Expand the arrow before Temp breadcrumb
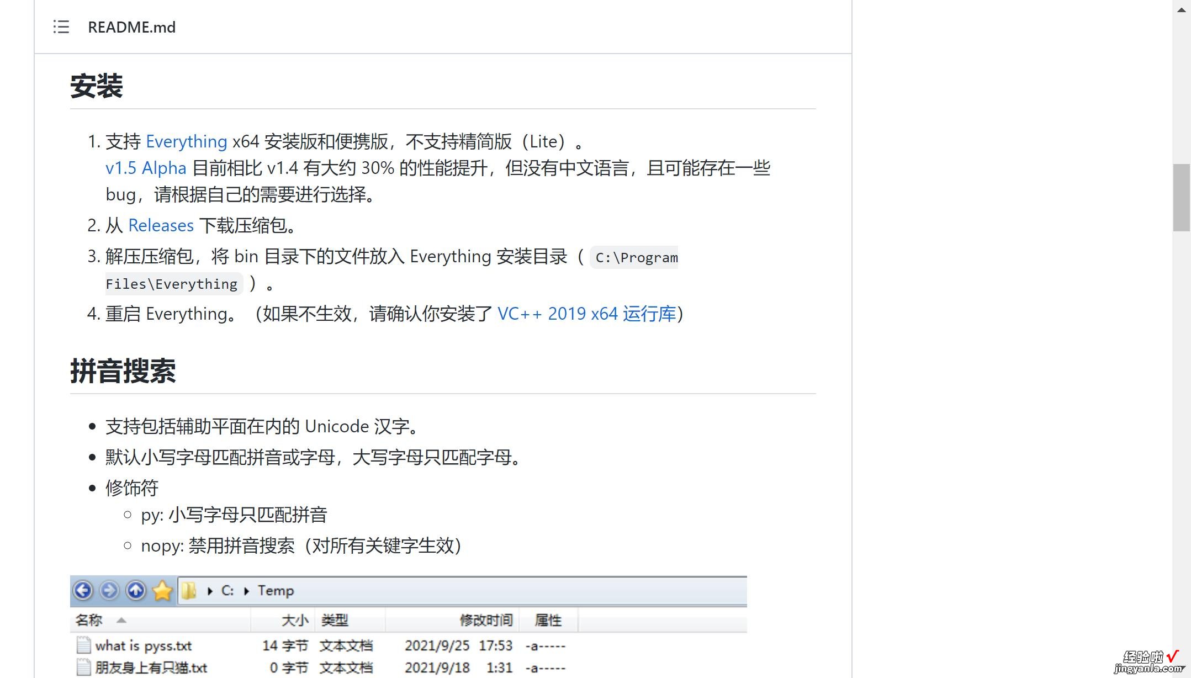 tap(246, 591)
